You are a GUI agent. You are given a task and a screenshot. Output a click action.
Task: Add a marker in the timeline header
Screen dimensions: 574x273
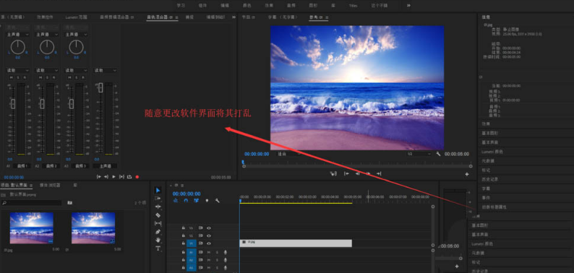click(207, 201)
